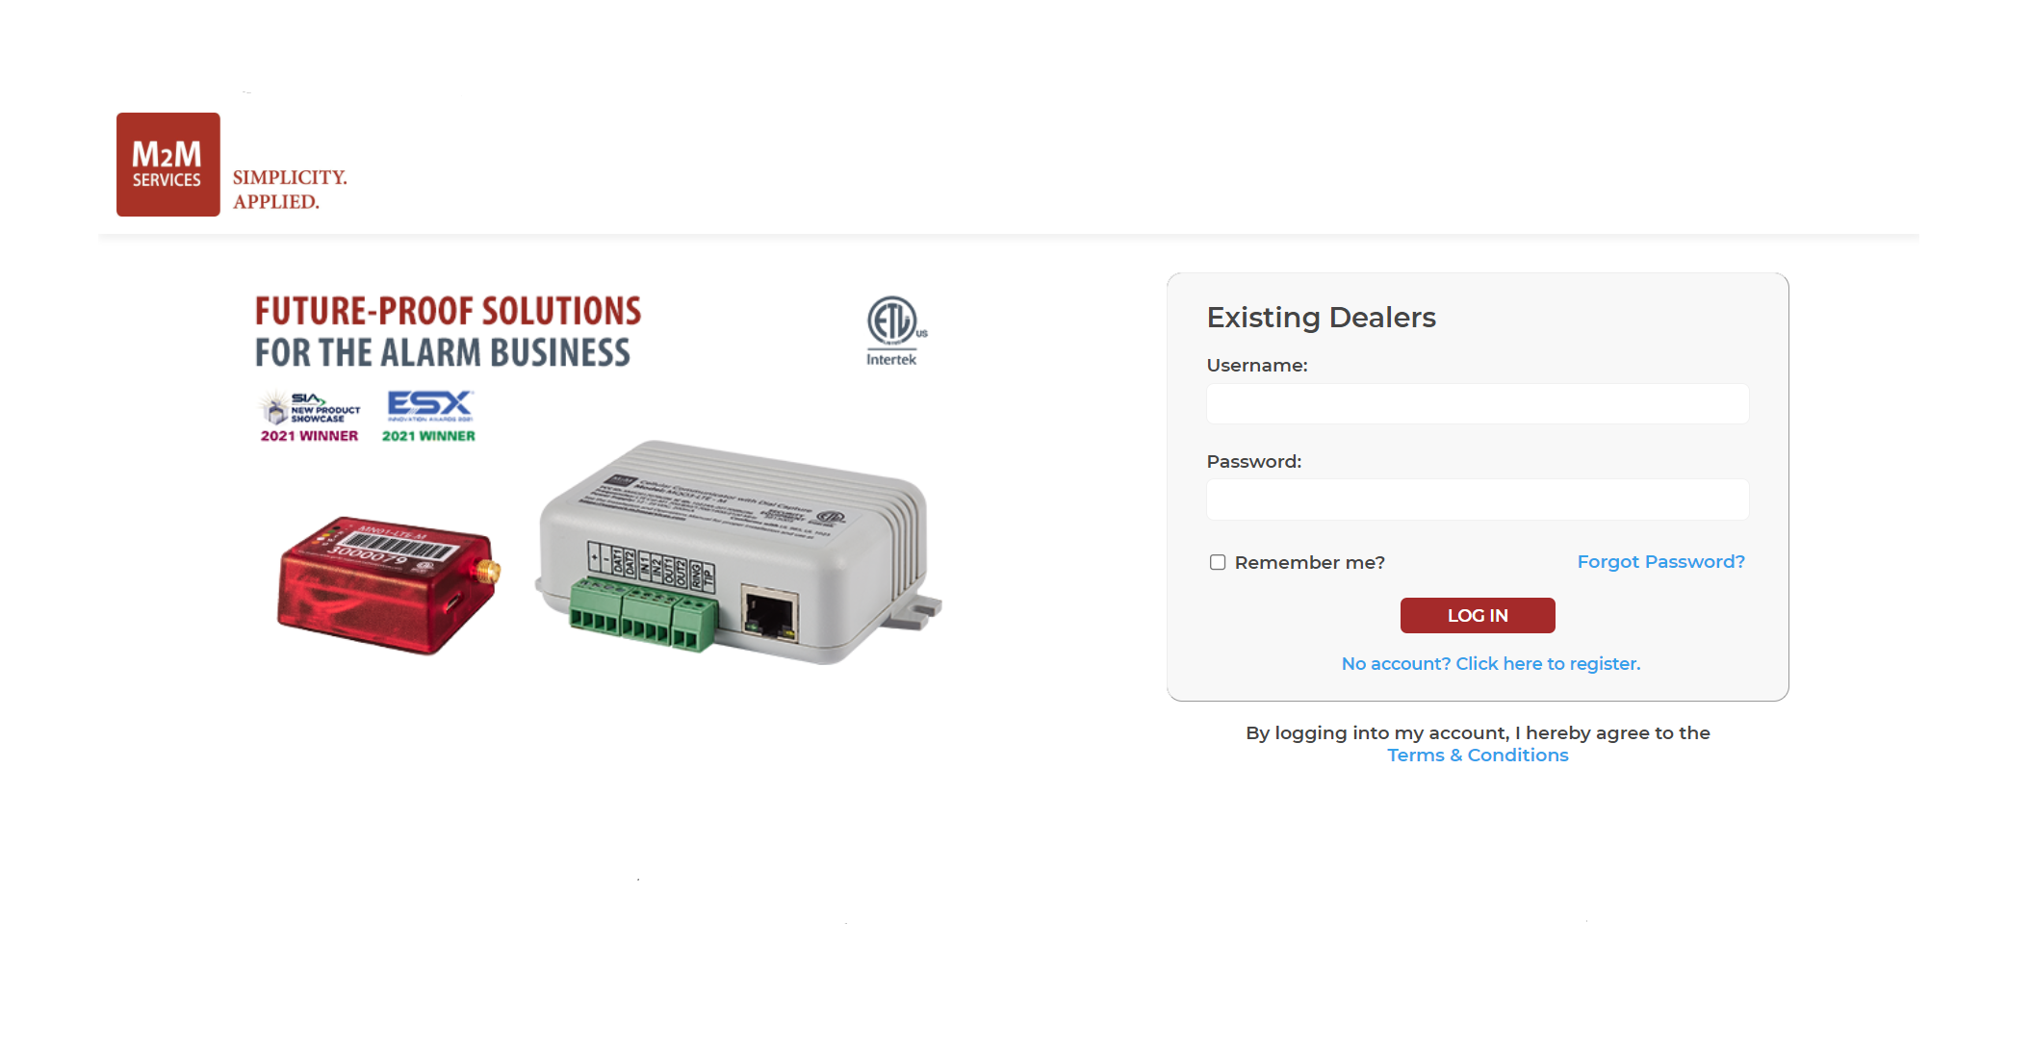Click the Existing Dealers heading

1321,318
